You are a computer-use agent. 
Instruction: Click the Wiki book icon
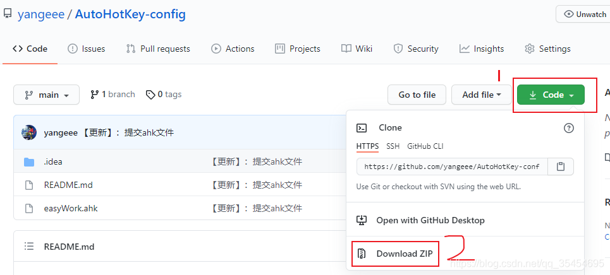[346, 49]
